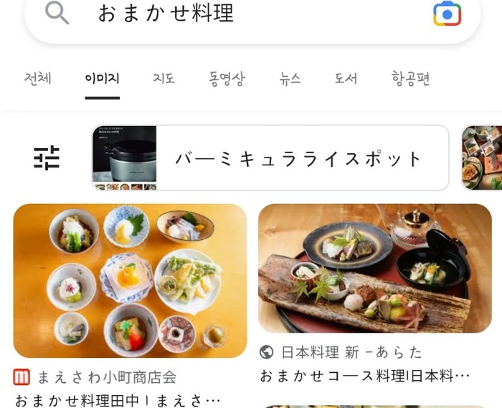Select the 이미지 tab
Viewport: 502px width, 408px height.
103,78
